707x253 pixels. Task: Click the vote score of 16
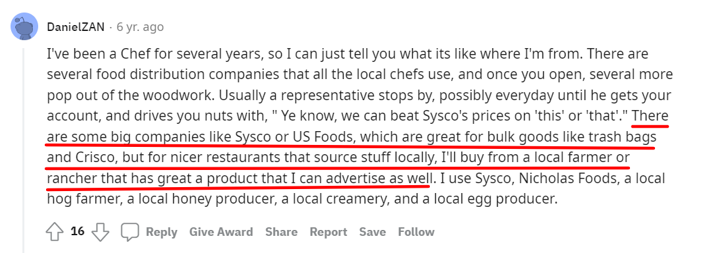tap(78, 231)
